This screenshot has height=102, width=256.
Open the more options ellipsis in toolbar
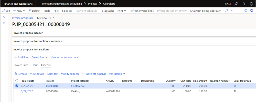tap(233, 11)
